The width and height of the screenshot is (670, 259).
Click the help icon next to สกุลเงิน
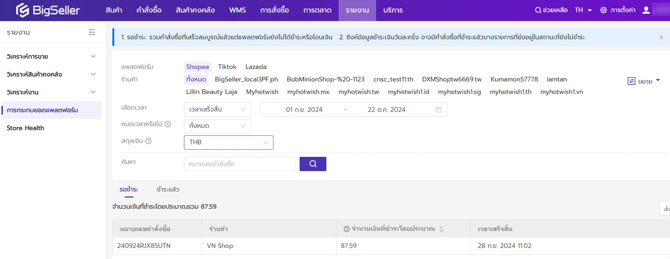coord(149,141)
